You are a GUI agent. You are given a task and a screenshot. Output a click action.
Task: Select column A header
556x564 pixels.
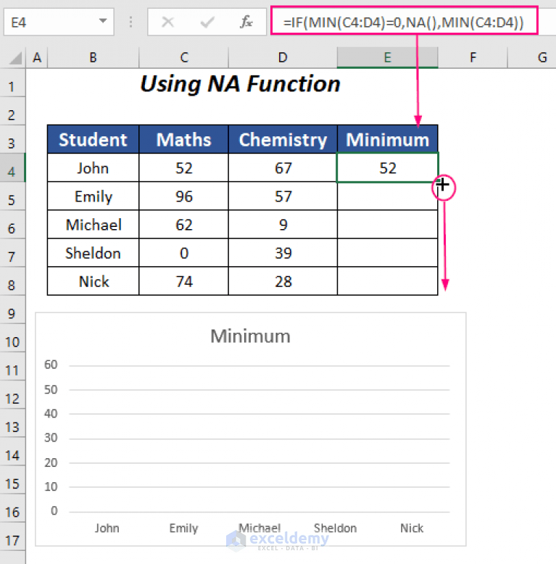(37, 57)
